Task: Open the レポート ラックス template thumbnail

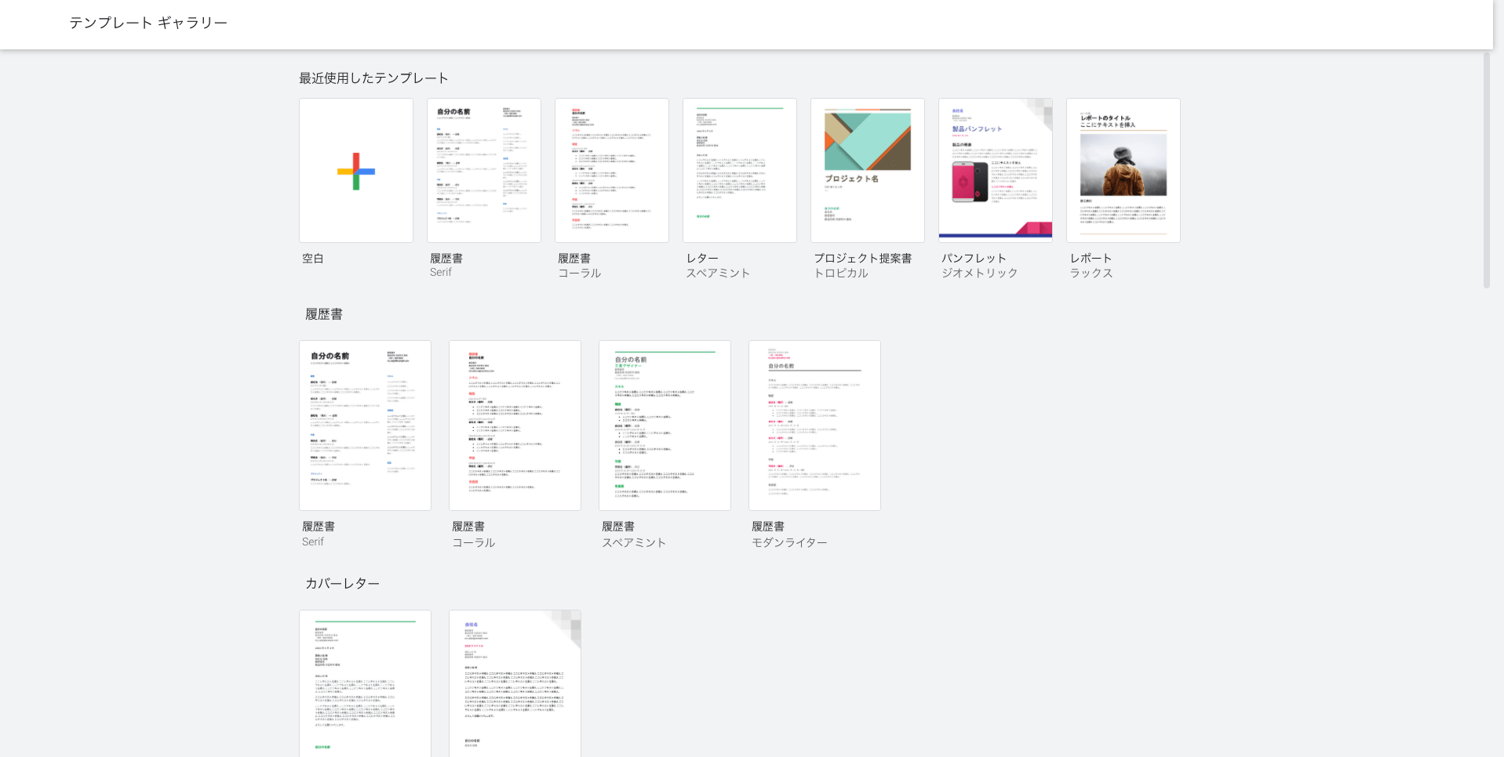Action: (1123, 170)
